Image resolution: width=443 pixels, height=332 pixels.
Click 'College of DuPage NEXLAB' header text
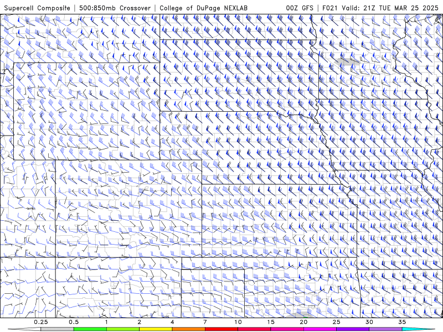(203, 8)
